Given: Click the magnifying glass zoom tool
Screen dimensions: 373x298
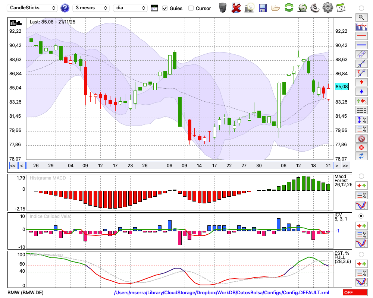Looking at the screenshot, I should click(x=361, y=17).
